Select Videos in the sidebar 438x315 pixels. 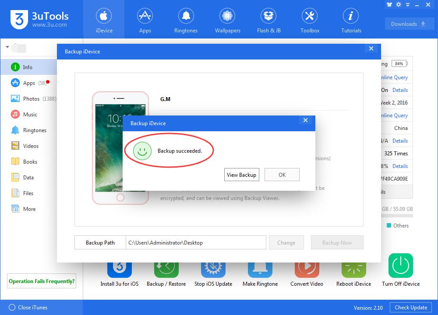pos(28,146)
